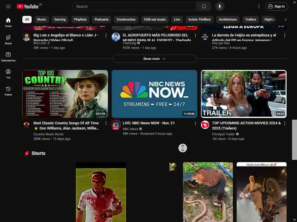Screen dimensions: 297x222
Task: Play the Top 100 Country thumbnail
Action: [x=65, y=94]
